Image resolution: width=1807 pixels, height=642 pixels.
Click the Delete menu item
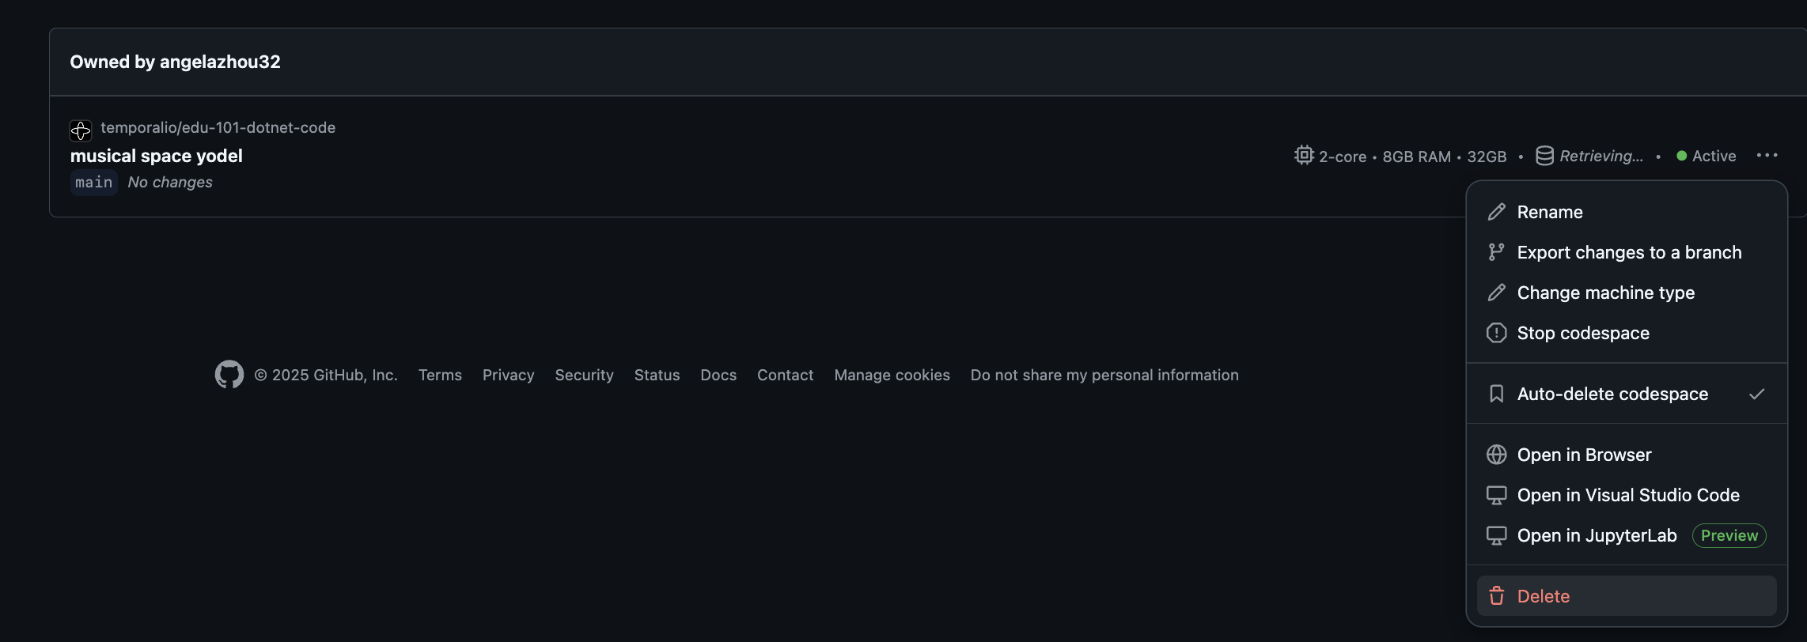(x=1627, y=596)
